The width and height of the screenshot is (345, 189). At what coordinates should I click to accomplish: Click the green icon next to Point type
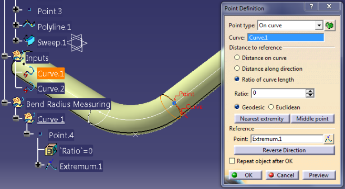(330, 26)
